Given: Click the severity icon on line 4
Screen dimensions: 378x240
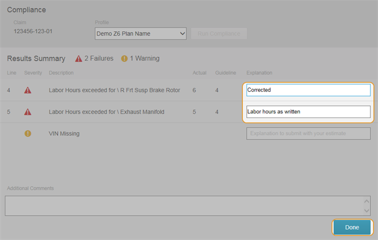Looking at the screenshot, I should [28, 90].
